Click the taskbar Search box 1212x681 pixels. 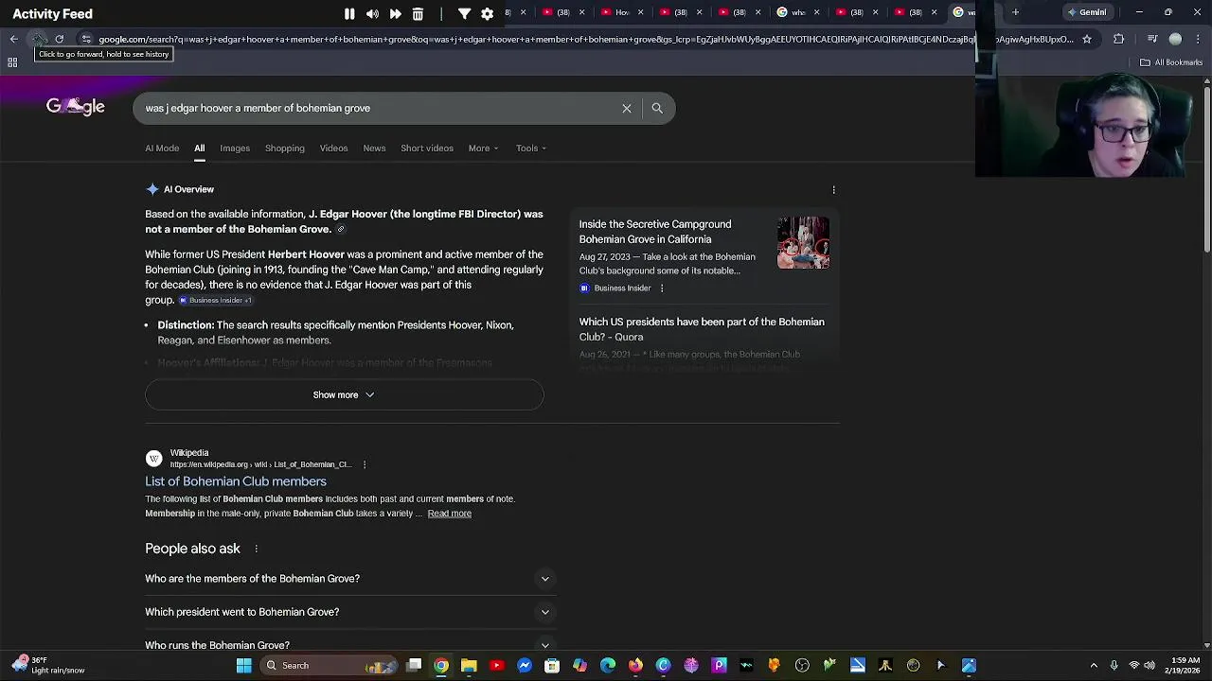click(328, 665)
